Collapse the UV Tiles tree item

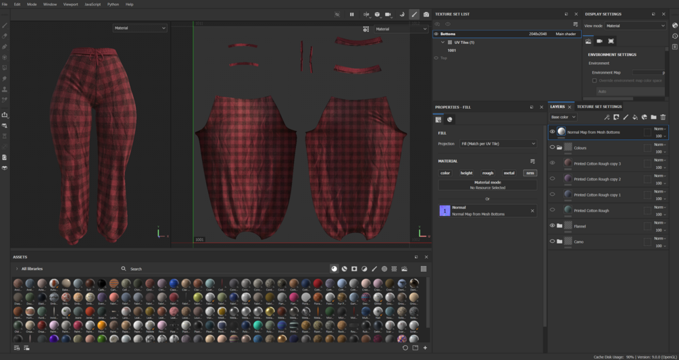[443, 43]
